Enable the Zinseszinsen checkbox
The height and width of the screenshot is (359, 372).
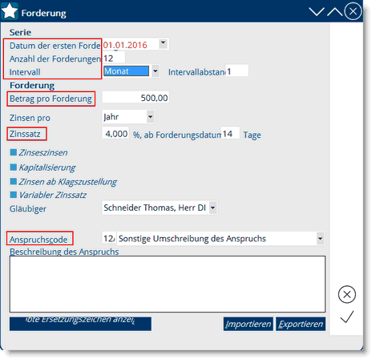coord(14,152)
